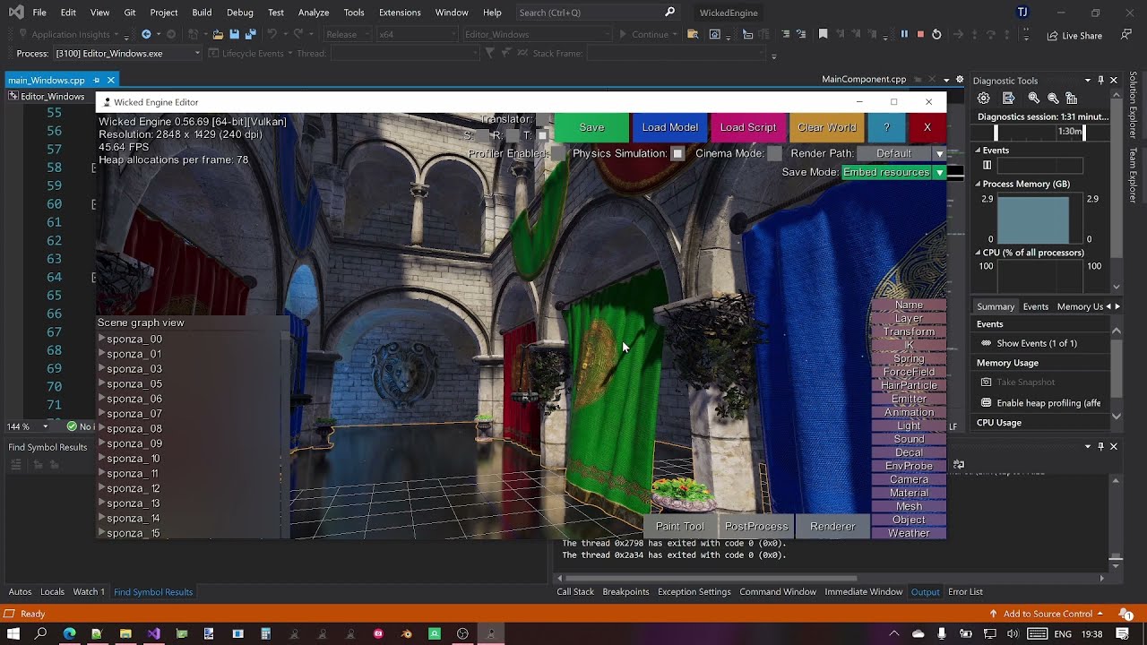The width and height of the screenshot is (1147, 645).
Task: Click the Live Share icon
Action: (x=1053, y=36)
